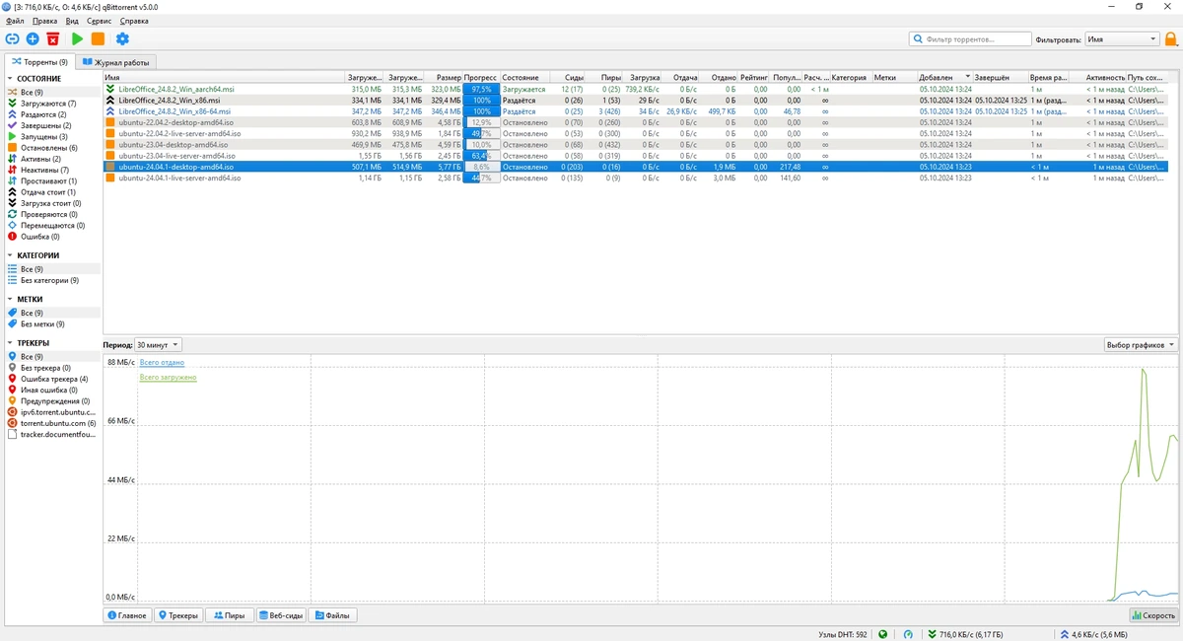Select torrent.ubuntu.com (6) tracker filter
This screenshot has width=1183, height=641.
coord(51,423)
